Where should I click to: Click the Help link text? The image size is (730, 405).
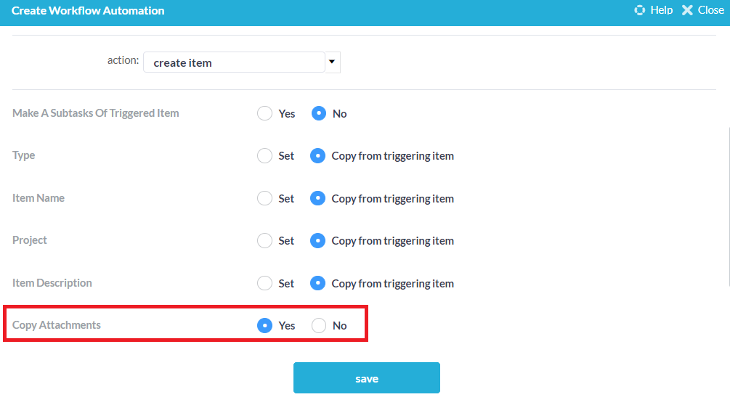point(662,10)
